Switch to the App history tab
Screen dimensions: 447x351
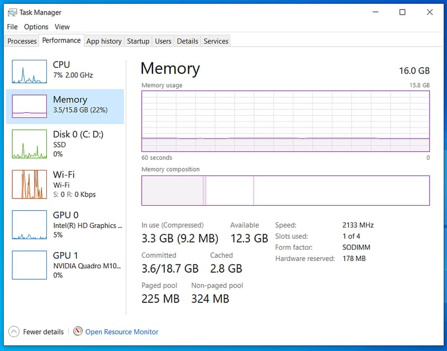[x=104, y=41]
